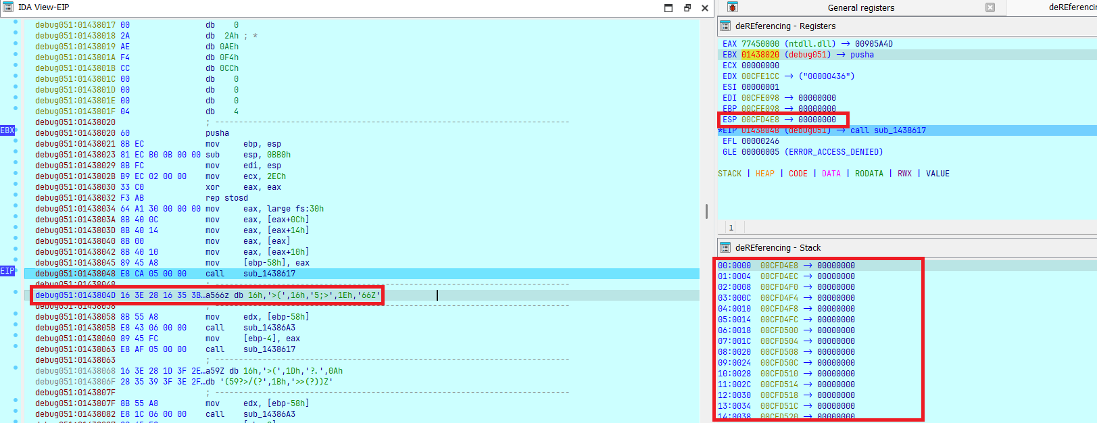Follow the sub_14386A3 call at 0143805B

269,328
